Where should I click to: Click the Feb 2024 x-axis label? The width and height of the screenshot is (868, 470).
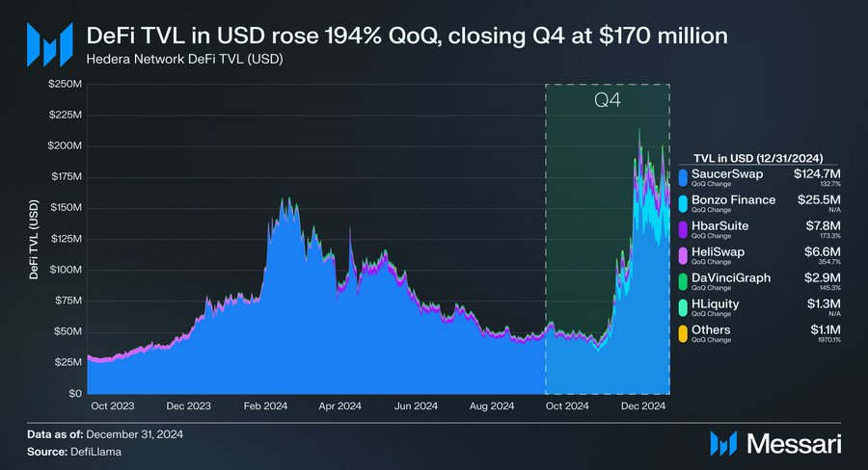pos(265,405)
